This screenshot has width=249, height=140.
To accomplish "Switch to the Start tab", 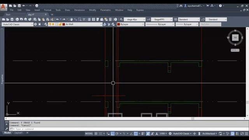I will click(x=8, y=14).
